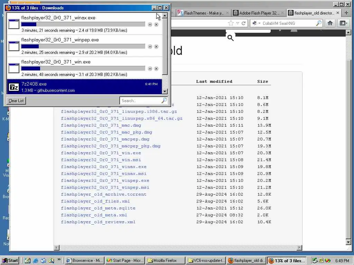Click the winax.exe file icon in Downloads

[x=14, y=24]
